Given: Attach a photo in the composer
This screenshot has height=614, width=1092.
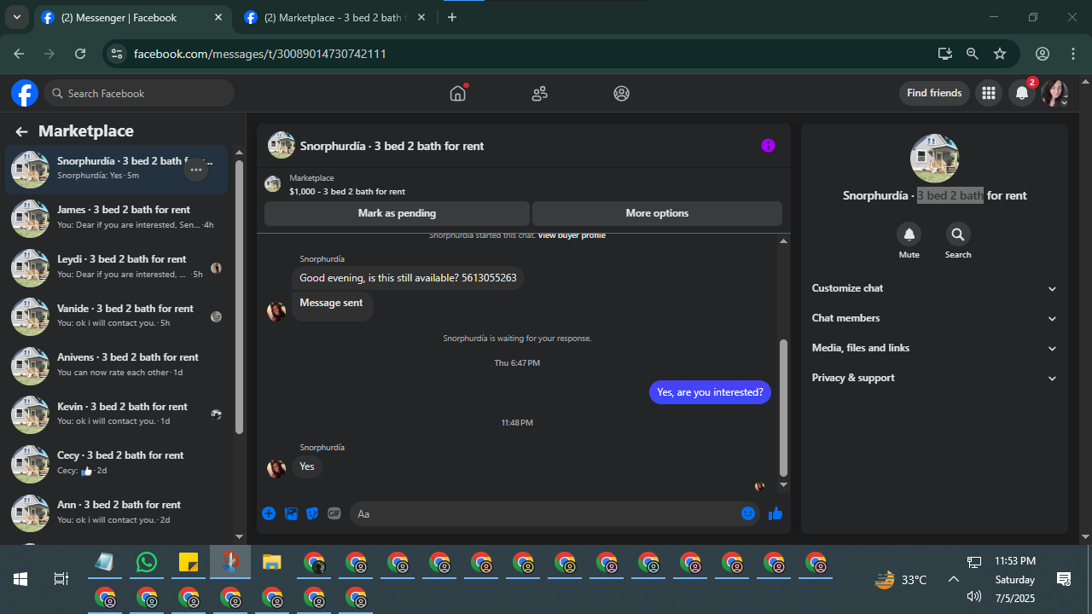Looking at the screenshot, I should click(x=291, y=513).
